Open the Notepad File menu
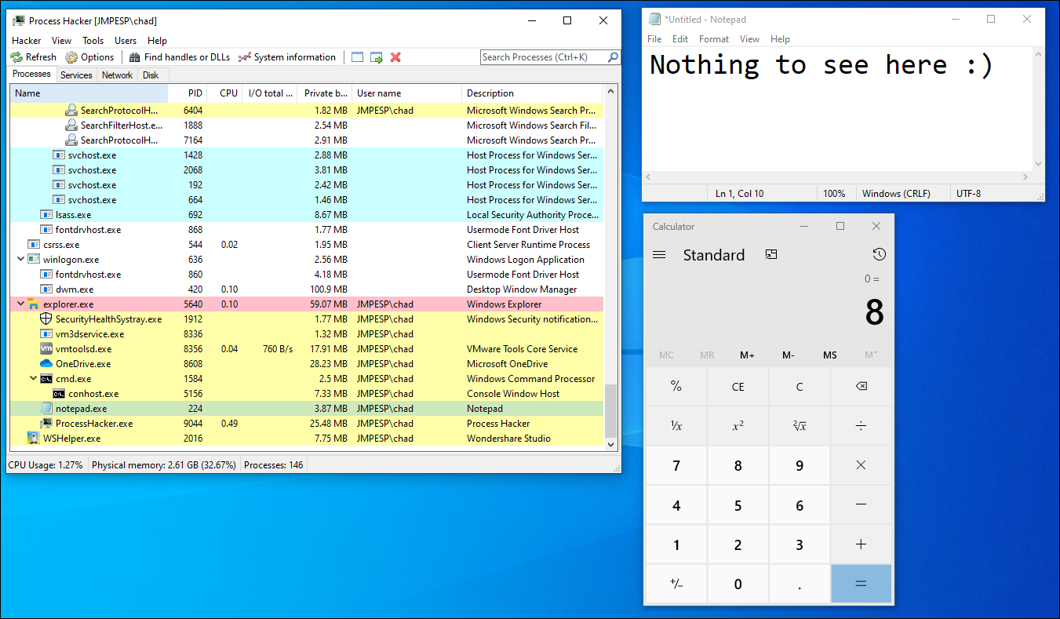This screenshot has height=619, width=1060. (x=655, y=39)
